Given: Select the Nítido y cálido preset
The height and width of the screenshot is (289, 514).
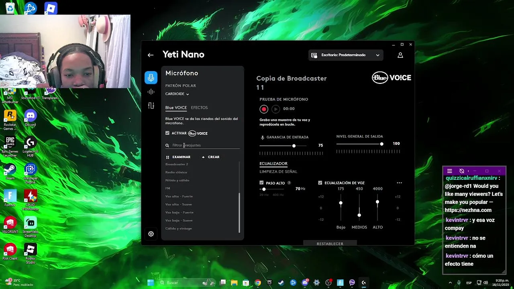Looking at the screenshot, I should click(177, 180).
